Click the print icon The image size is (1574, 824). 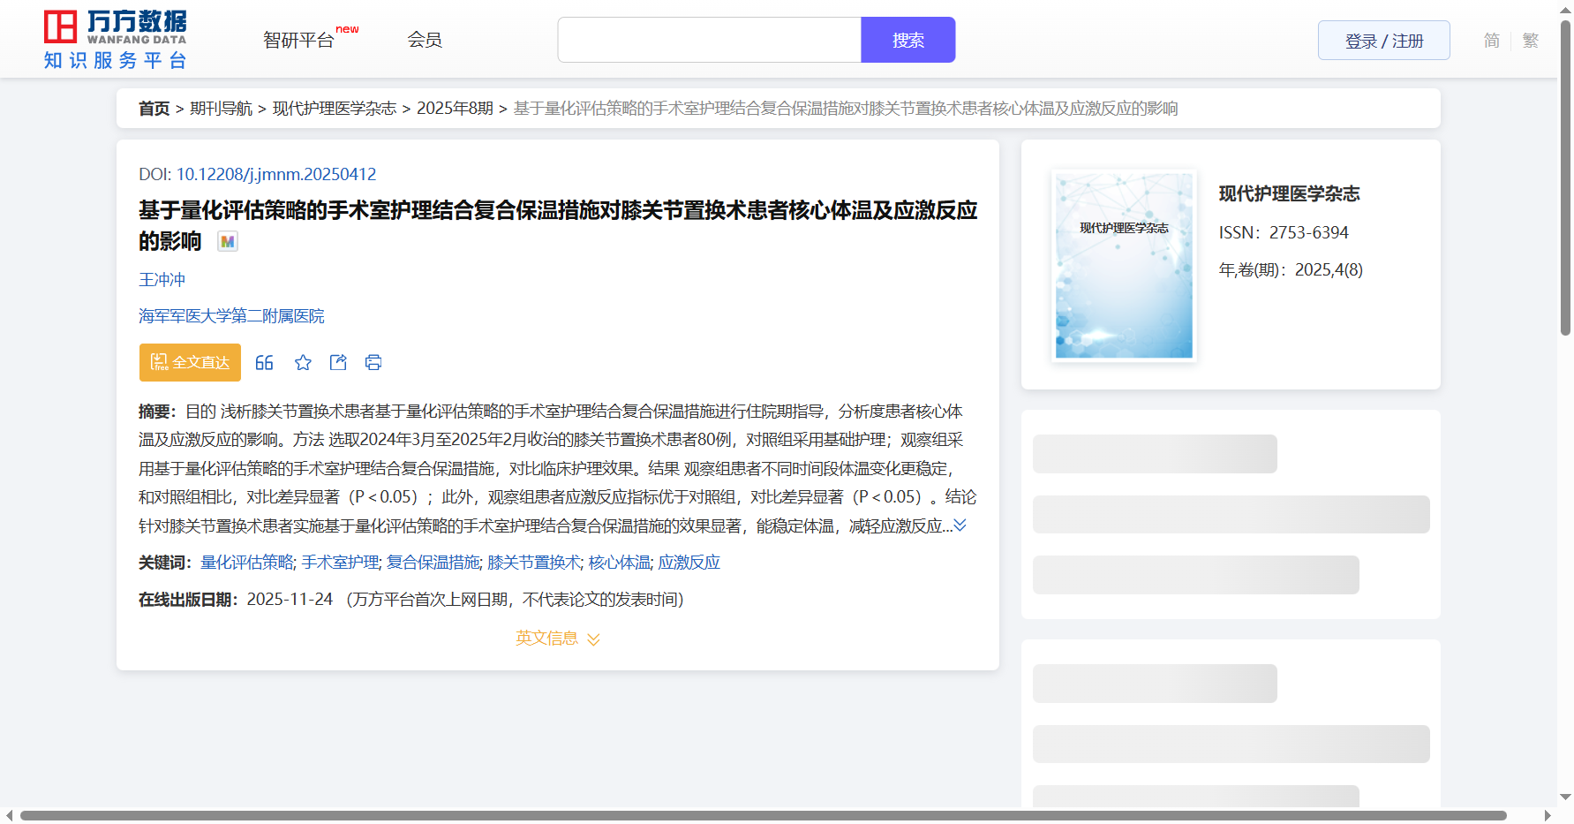pyautogui.click(x=373, y=362)
